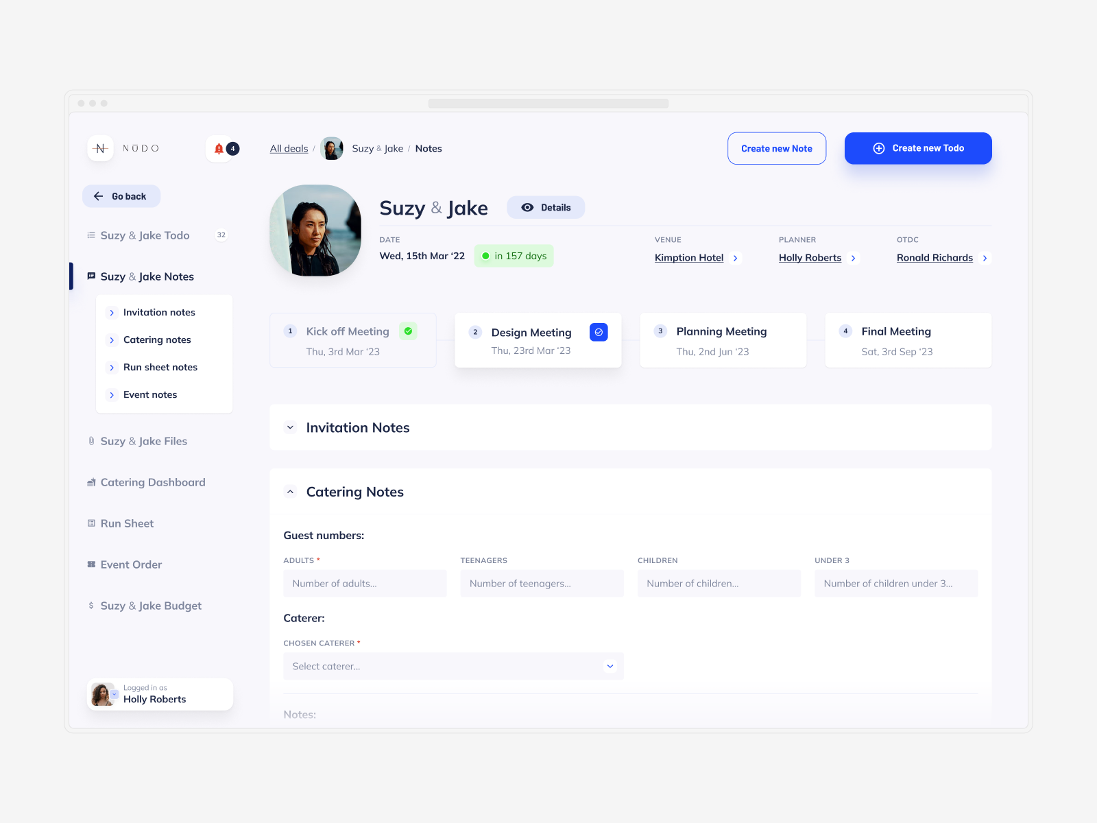The width and height of the screenshot is (1097, 823).
Task: Collapse the Catering Notes section
Action: [291, 492]
